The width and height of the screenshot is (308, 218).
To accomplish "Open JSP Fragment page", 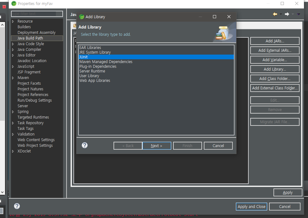I will click(29, 72).
